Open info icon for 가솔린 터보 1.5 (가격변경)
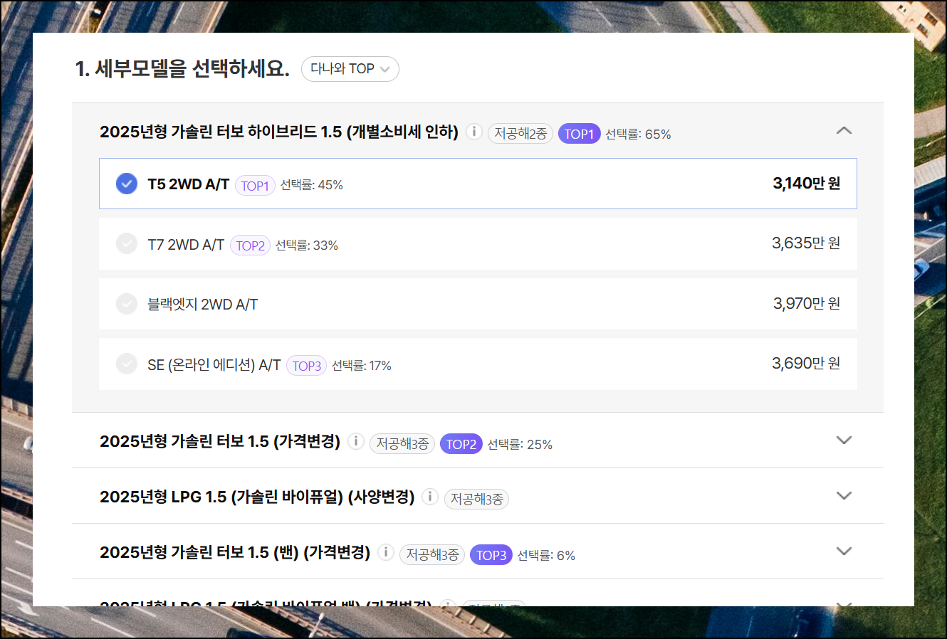Screen dimensions: 947x639 pyautogui.click(x=356, y=441)
